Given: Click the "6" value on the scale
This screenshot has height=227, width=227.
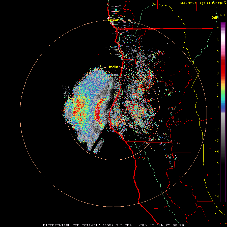Looking at the screenshot, I should coord(218,40).
